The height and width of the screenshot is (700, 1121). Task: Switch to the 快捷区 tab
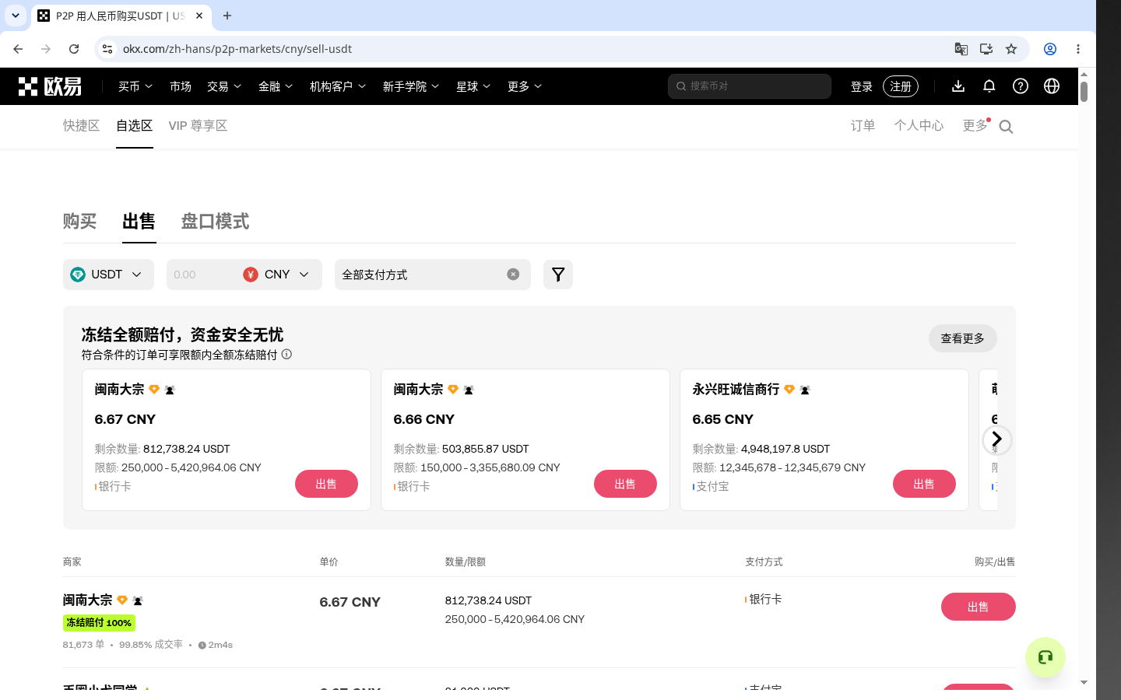pos(82,126)
